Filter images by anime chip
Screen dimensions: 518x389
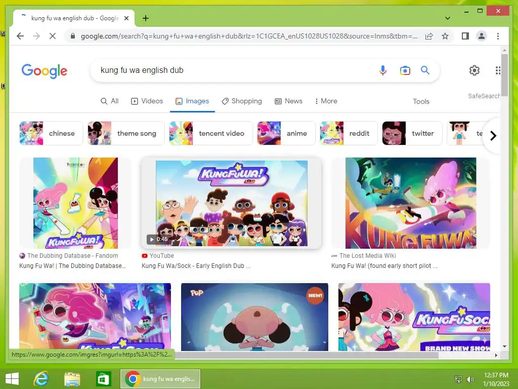point(286,133)
